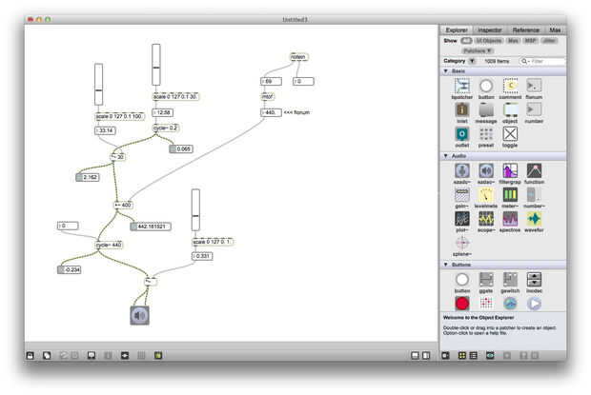
Task: Click the slider above scale 0 127 0.1 30.
Action: 156,65
